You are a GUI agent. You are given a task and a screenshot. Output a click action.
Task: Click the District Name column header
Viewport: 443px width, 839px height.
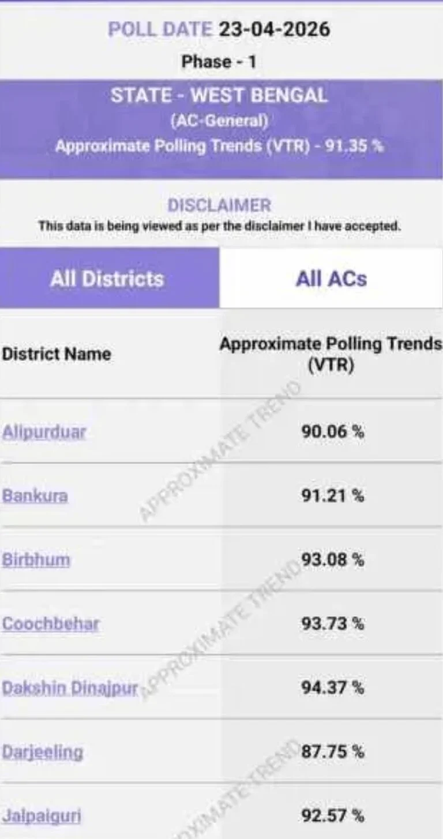tap(57, 354)
